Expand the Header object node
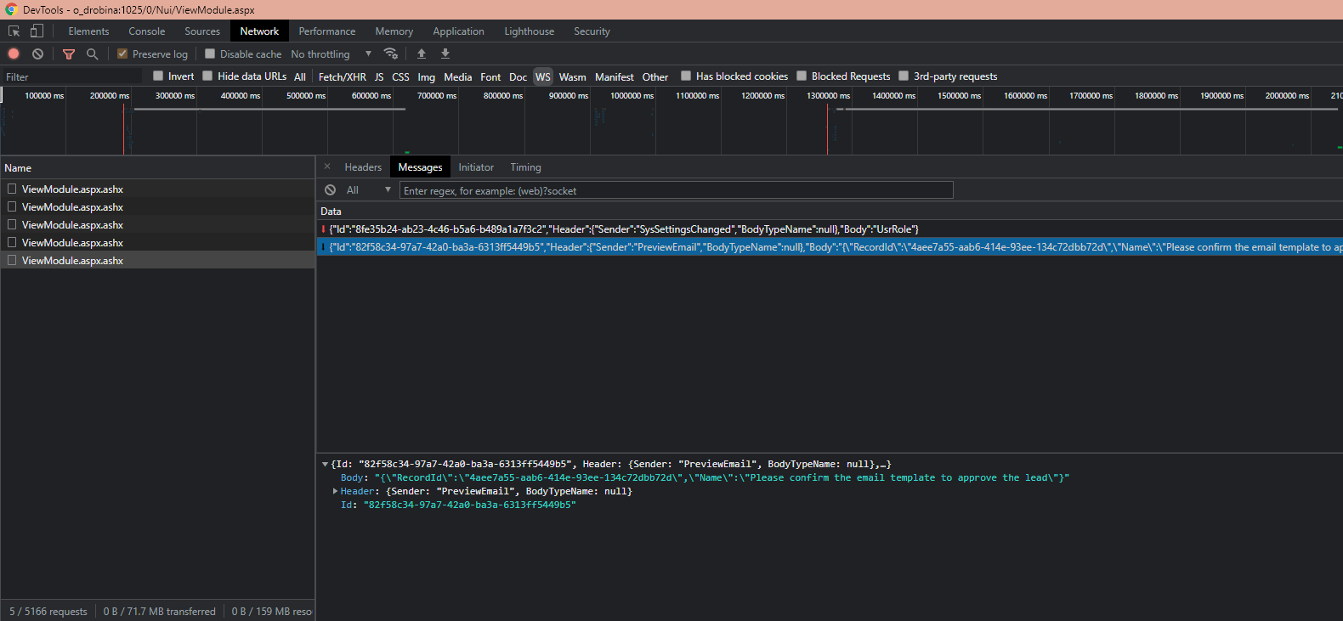 (335, 491)
